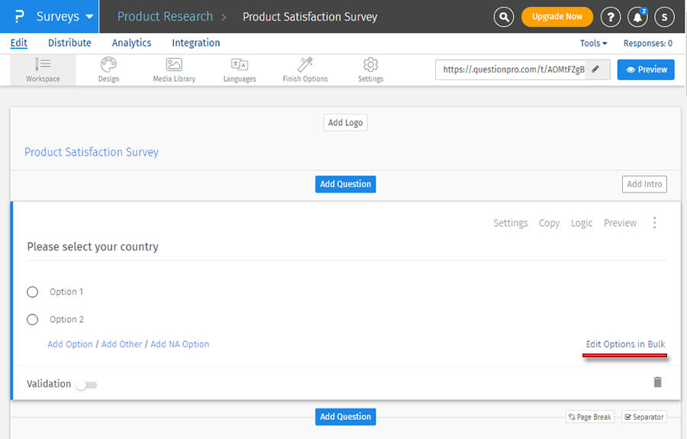
Task: Open the Languages icon
Action: [x=240, y=65]
